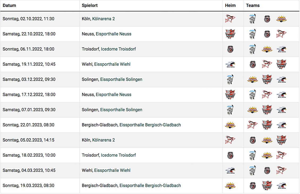The height and width of the screenshot is (194, 300).
Task: Click the Realstars team logo in the 02.10.2022 row
Action: pyautogui.click(x=281, y=19)
